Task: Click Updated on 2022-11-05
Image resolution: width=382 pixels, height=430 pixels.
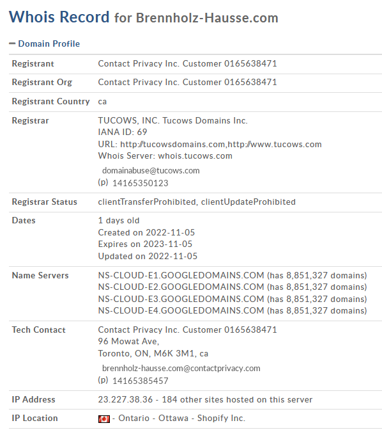Action: (148, 256)
